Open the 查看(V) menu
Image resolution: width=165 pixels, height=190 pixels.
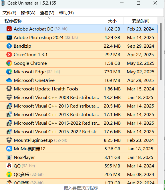click(x=47, y=13)
